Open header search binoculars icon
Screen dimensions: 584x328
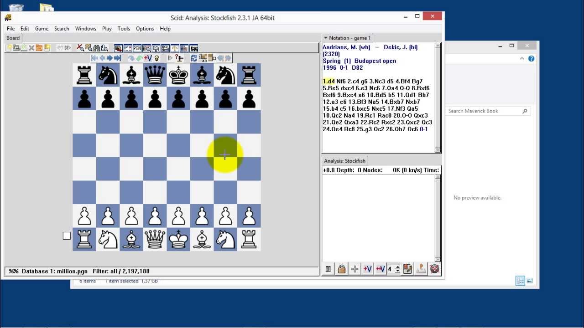(x=96, y=48)
